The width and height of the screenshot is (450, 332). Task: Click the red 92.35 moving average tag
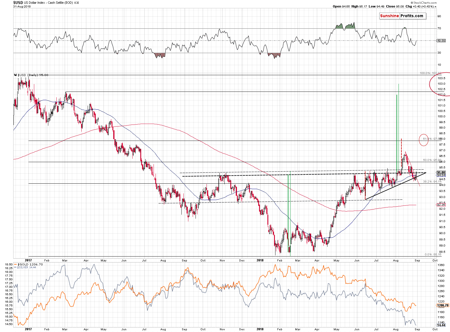[441, 205]
